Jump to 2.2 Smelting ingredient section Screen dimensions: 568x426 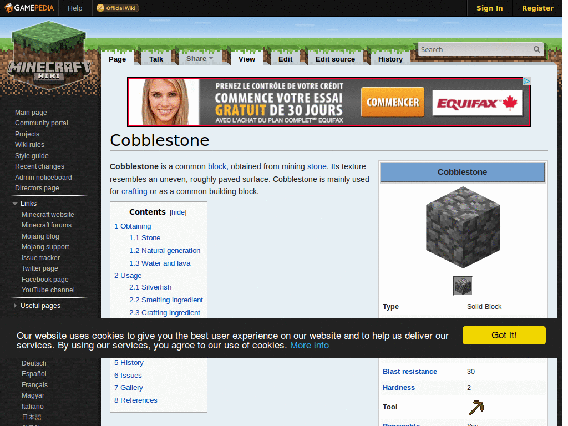pos(166,300)
